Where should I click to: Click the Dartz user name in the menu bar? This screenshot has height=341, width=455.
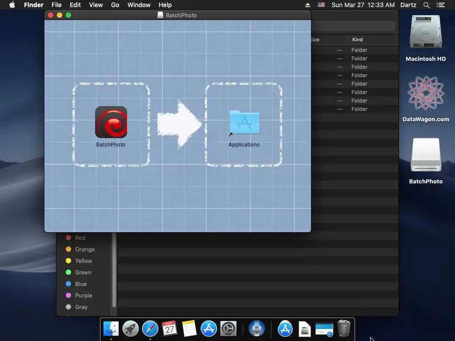[408, 5]
